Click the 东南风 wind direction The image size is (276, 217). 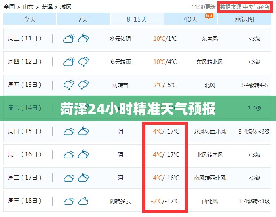pos(210,39)
